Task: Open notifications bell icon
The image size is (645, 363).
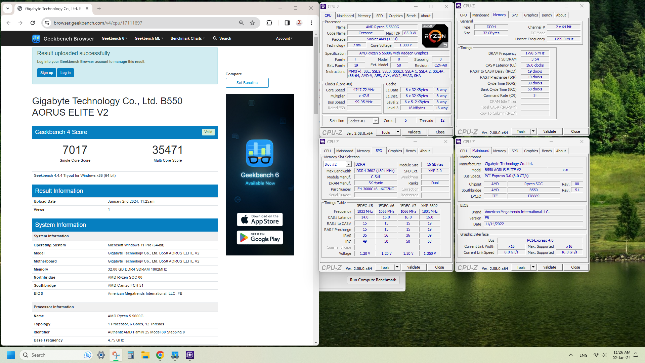Action: tap(636, 355)
